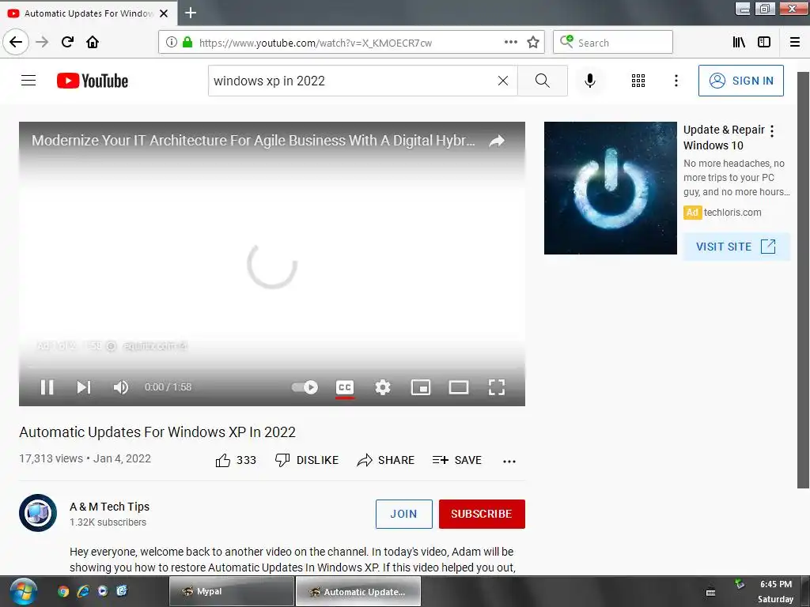Image resolution: width=810 pixels, height=607 pixels.
Task: Click the SHARE button under video
Action: click(x=385, y=460)
